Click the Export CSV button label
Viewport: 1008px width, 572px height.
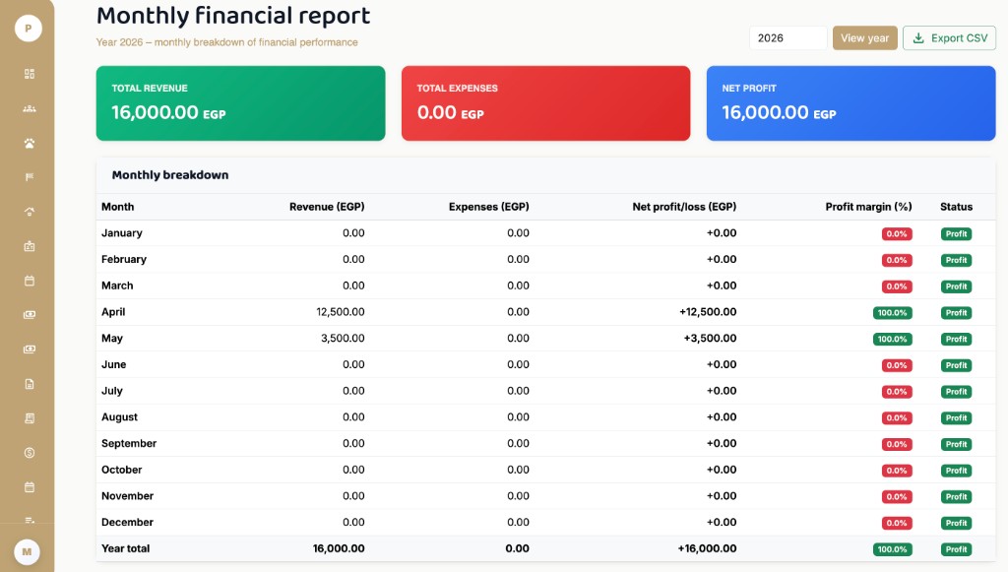point(959,38)
